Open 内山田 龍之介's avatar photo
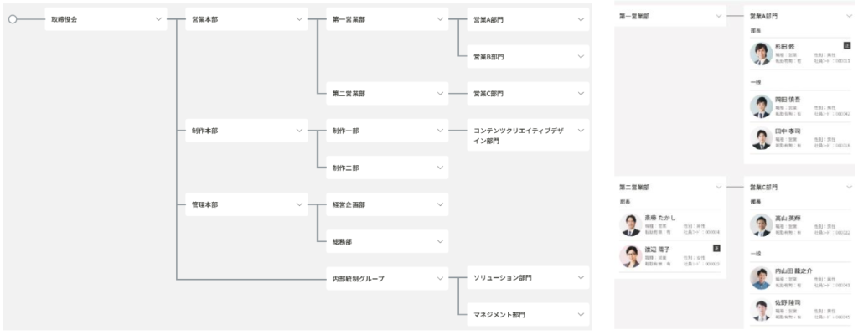The height and width of the screenshot is (335, 858). (761, 278)
